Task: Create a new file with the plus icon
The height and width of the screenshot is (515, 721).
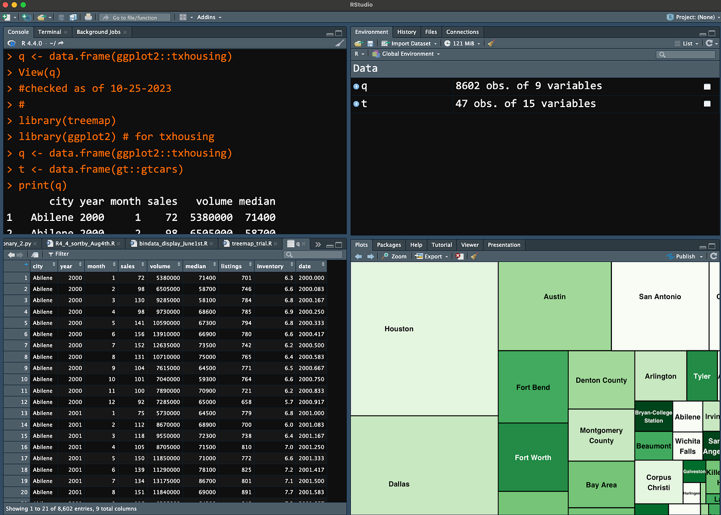Action: pyautogui.click(x=6, y=17)
